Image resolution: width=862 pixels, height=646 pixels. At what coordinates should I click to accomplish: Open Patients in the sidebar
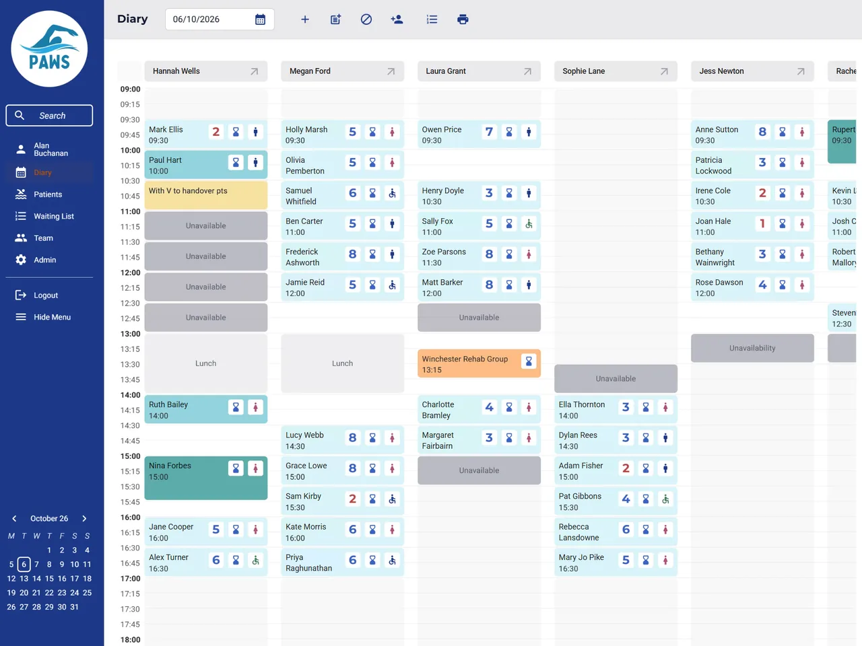pos(49,194)
